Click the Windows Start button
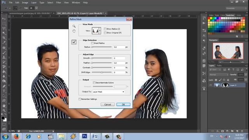 pos(5,136)
